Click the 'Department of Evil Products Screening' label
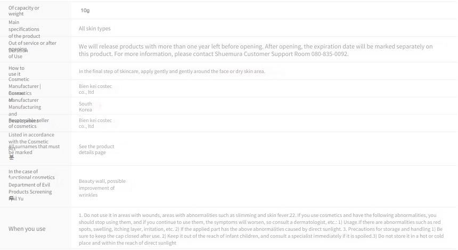 tap(30, 188)
